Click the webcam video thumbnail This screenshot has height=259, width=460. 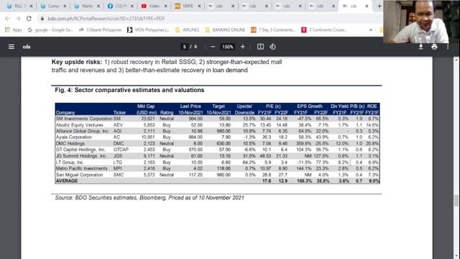click(x=421, y=22)
